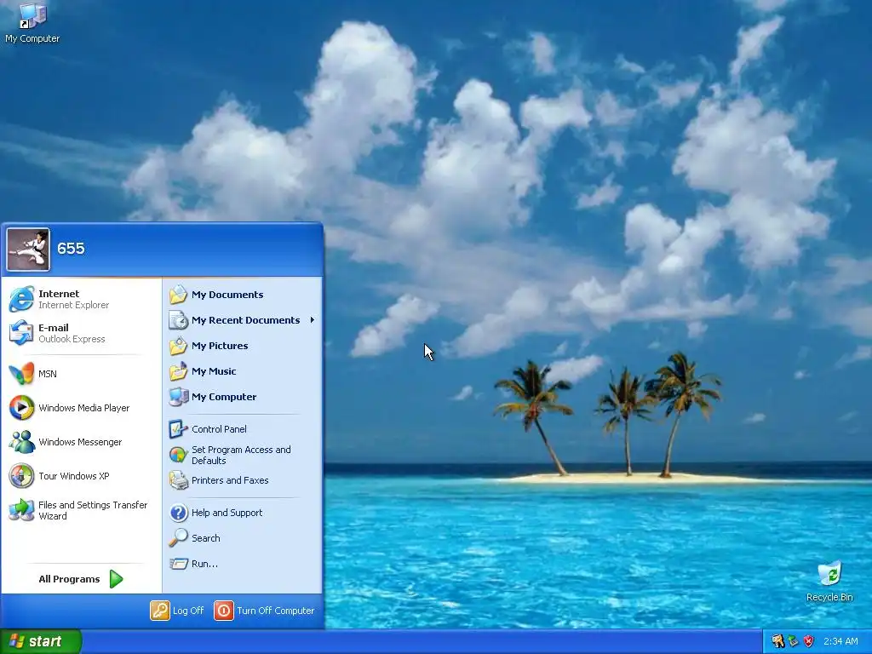Click the MSN butterfly icon

point(21,374)
